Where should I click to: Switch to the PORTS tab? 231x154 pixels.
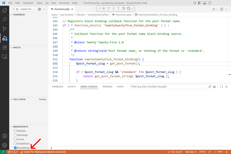[x=120, y=87]
